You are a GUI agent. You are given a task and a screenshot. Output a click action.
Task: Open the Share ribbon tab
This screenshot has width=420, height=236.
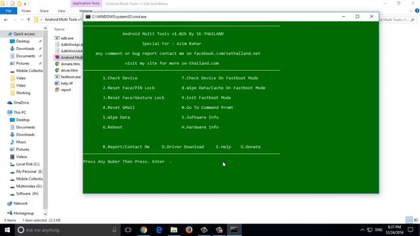[44, 11]
